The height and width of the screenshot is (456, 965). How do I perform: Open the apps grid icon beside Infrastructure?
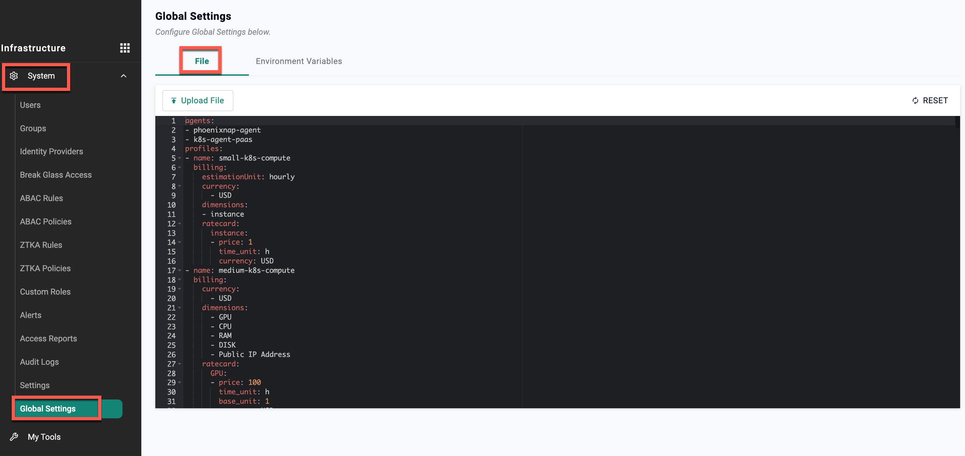tap(125, 48)
